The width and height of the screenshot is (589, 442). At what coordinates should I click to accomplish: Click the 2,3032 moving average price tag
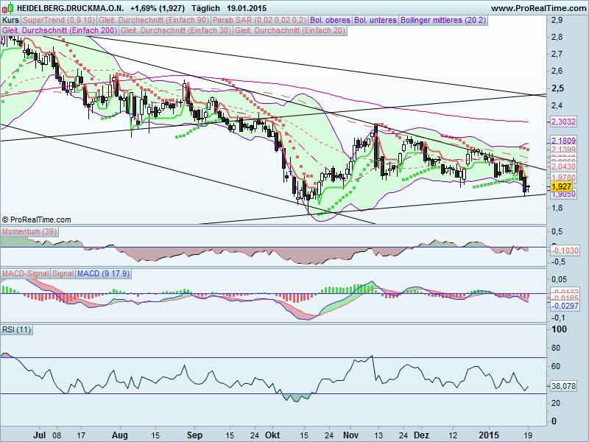563,122
